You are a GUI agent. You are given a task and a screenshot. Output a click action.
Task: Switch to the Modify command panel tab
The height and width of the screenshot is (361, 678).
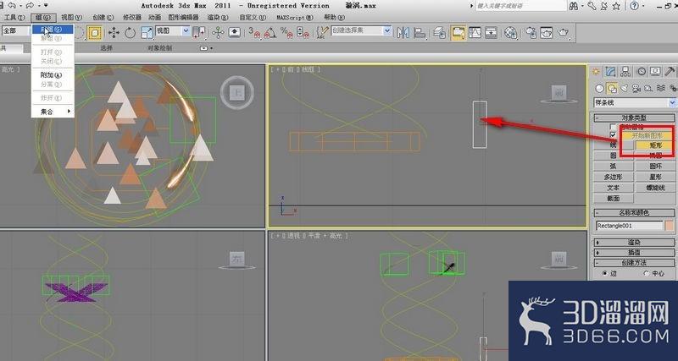[x=610, y=71]
